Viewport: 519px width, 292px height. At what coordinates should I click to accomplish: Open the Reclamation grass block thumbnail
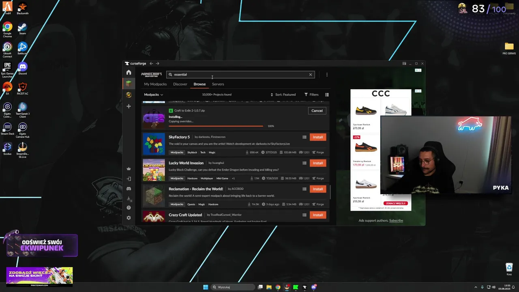pos(154,196)
